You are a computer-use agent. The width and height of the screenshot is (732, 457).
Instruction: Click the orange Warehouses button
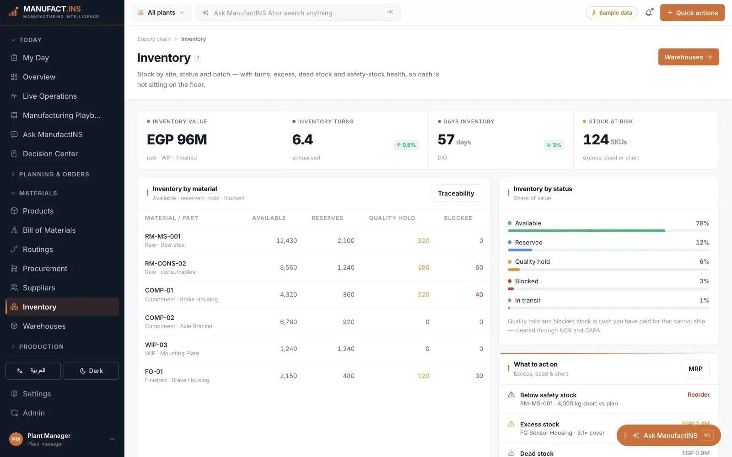[x=689, y=57]
